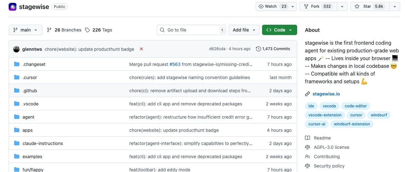Click the .github folder icon
The width and height of the screenshot is (405, 172).
[17, 91]
